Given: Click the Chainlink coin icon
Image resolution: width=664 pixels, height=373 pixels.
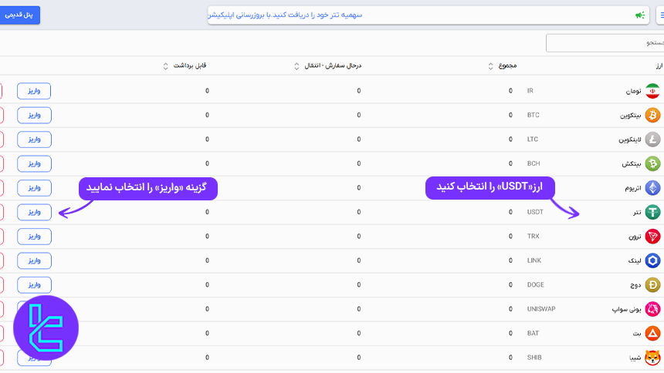Looking at the screenshot, I should pos(652,260).
